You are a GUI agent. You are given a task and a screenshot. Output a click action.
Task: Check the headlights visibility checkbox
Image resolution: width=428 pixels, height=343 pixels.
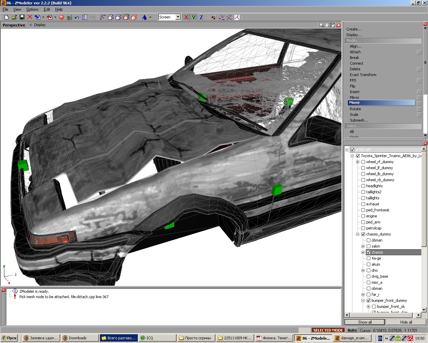coord(363,186)
